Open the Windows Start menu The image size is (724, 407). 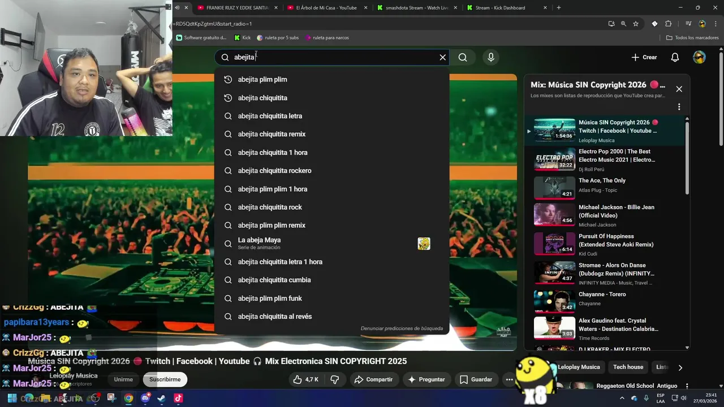(12, 398)
